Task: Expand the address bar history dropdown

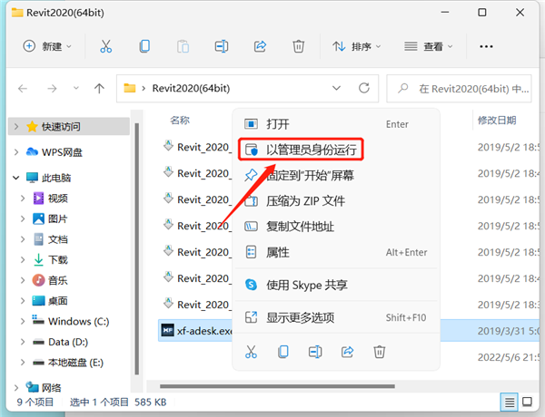Action: [x=336, y=88]
